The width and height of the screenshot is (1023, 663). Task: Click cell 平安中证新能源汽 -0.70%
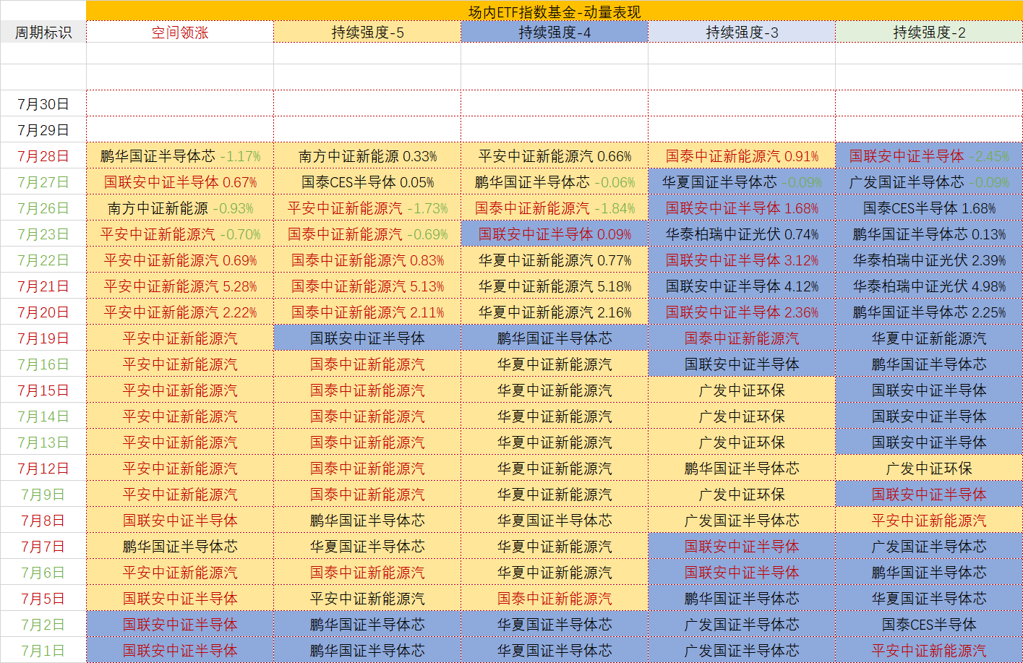pyautogui.click(x=180, y=234)
